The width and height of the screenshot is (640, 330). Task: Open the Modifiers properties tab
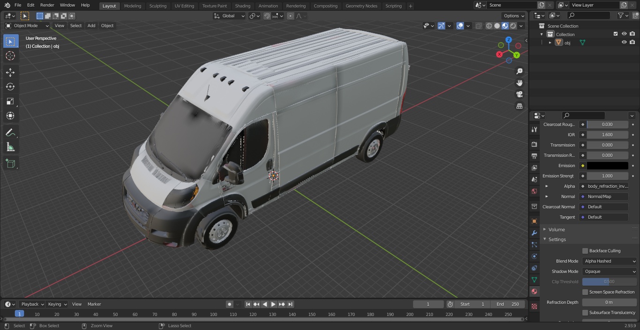534,233
